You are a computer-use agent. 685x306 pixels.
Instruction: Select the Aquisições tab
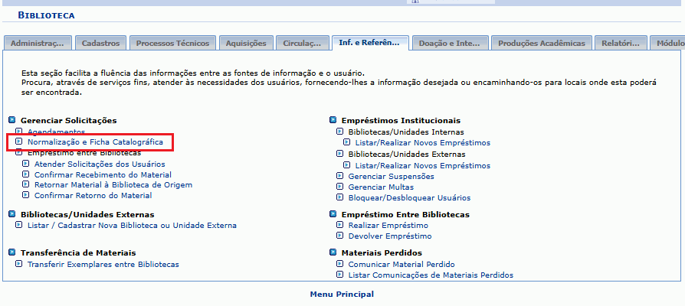point(245,44)
